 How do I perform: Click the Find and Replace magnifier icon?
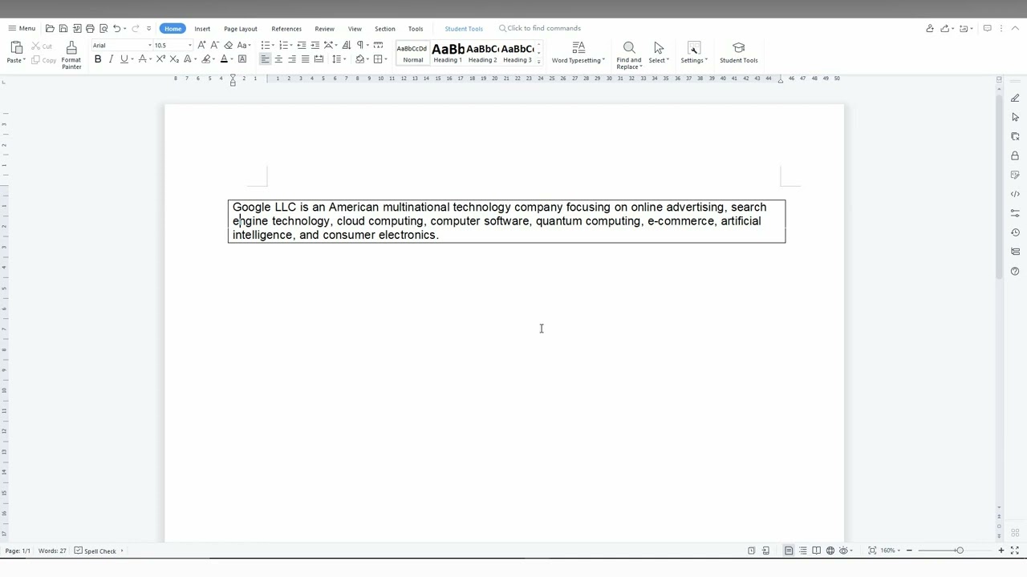(x=629, y=48)
